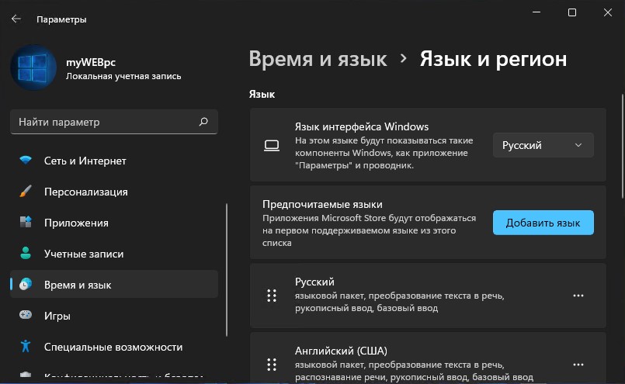Open the "Русский" display language dropdown
Viewport: 625px width, 384px height.
coord(543,145)
